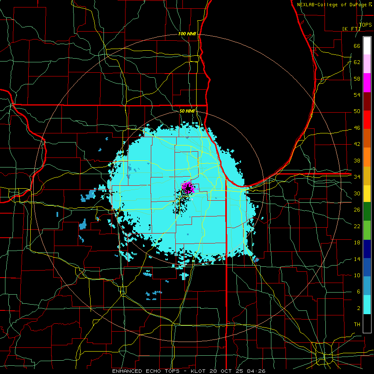Screen dimensions: 374x374
Task: Click the yellow 34 kft legend swatch
Action: (367, 193)
